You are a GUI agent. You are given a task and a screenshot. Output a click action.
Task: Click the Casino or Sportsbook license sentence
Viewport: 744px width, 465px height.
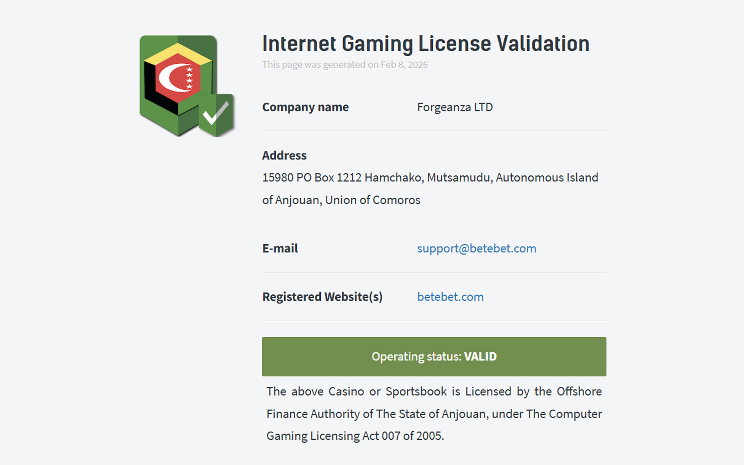pyautogui.click(x=434, y=392)
